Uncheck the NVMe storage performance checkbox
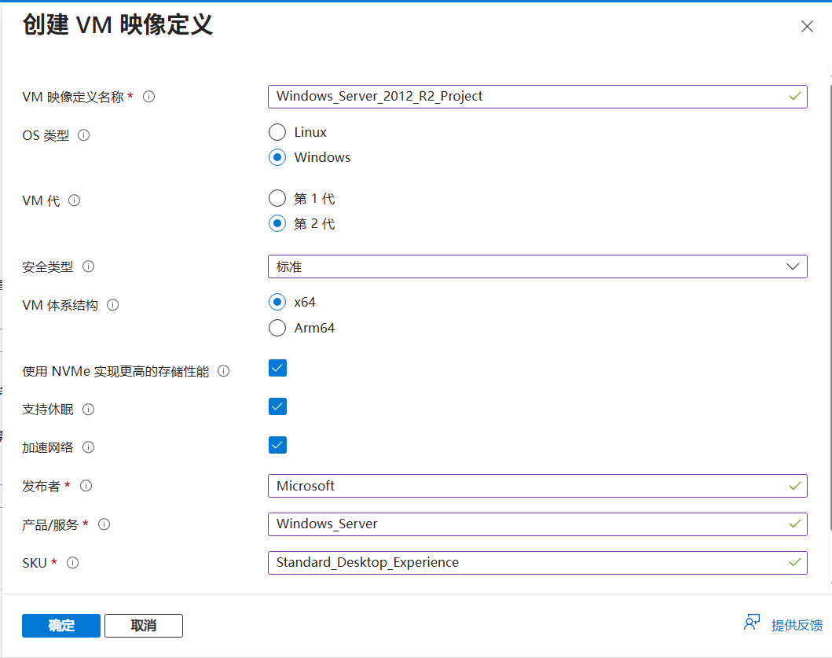Image resolution: width=832 pixels, height=658 pixels. pyautogui.click(x=277, y=368)
